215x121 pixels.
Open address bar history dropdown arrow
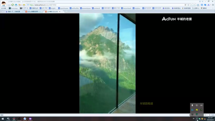(191, 5)
